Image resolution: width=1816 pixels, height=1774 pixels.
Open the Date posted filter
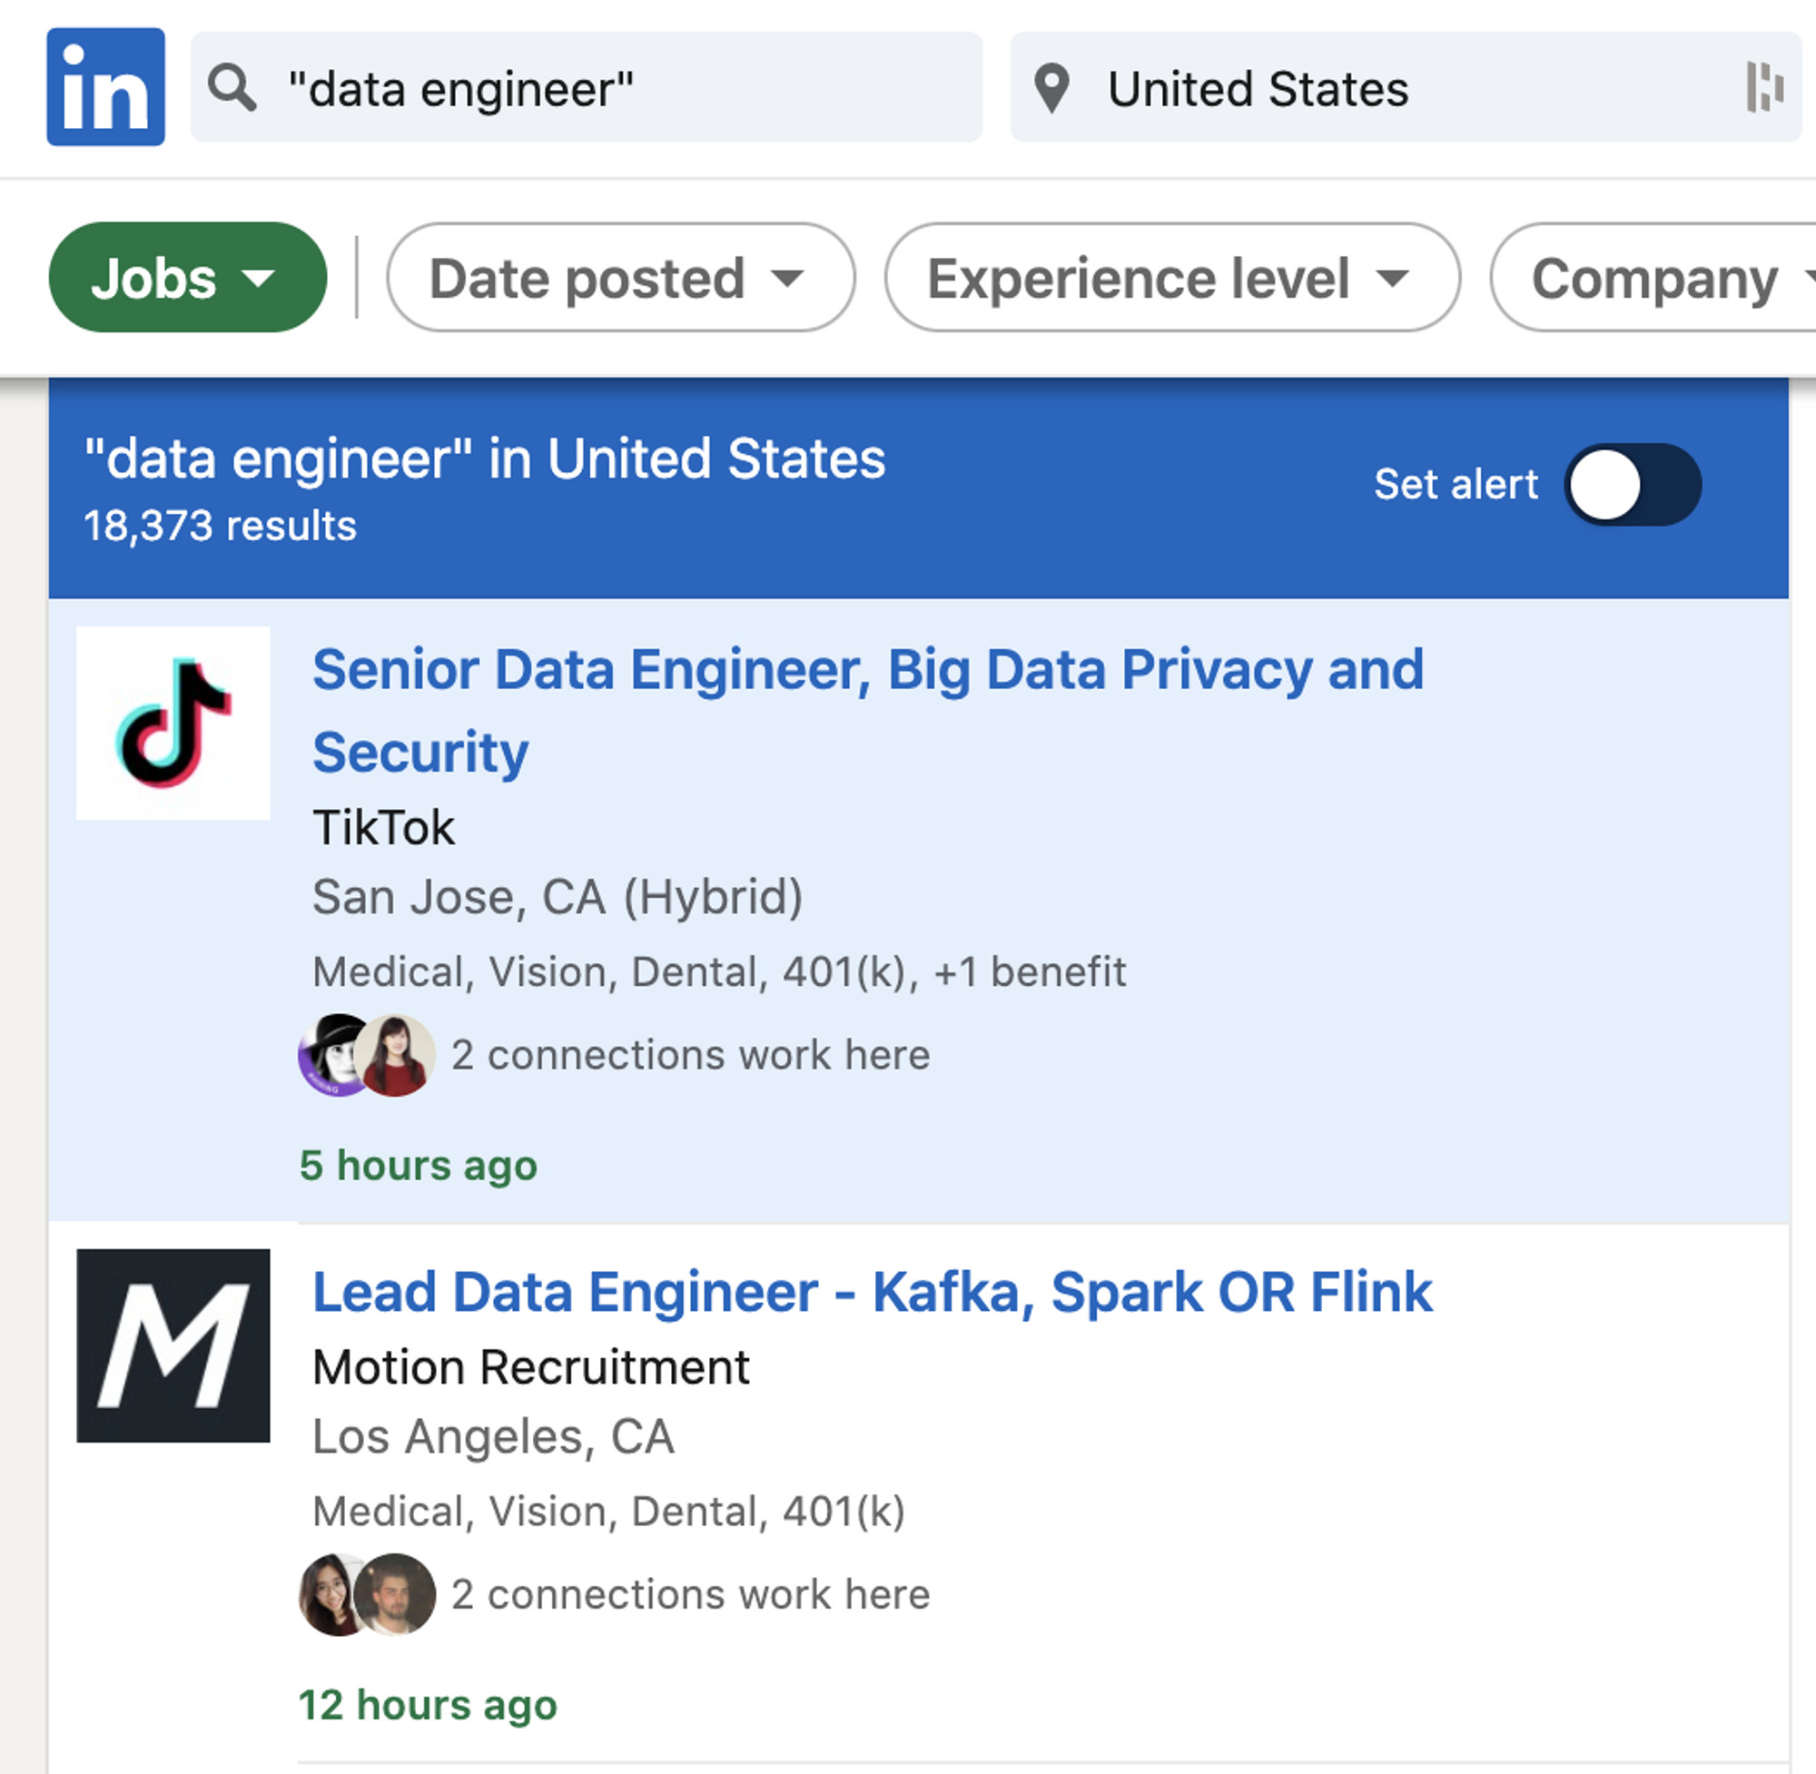619,278
